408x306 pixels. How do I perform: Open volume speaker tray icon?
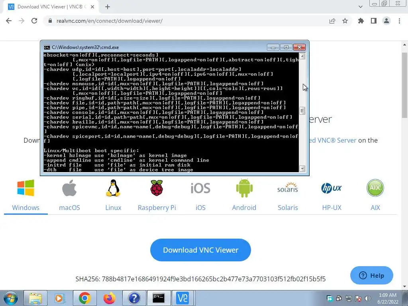pyautogui.click(x=368, y=298)
